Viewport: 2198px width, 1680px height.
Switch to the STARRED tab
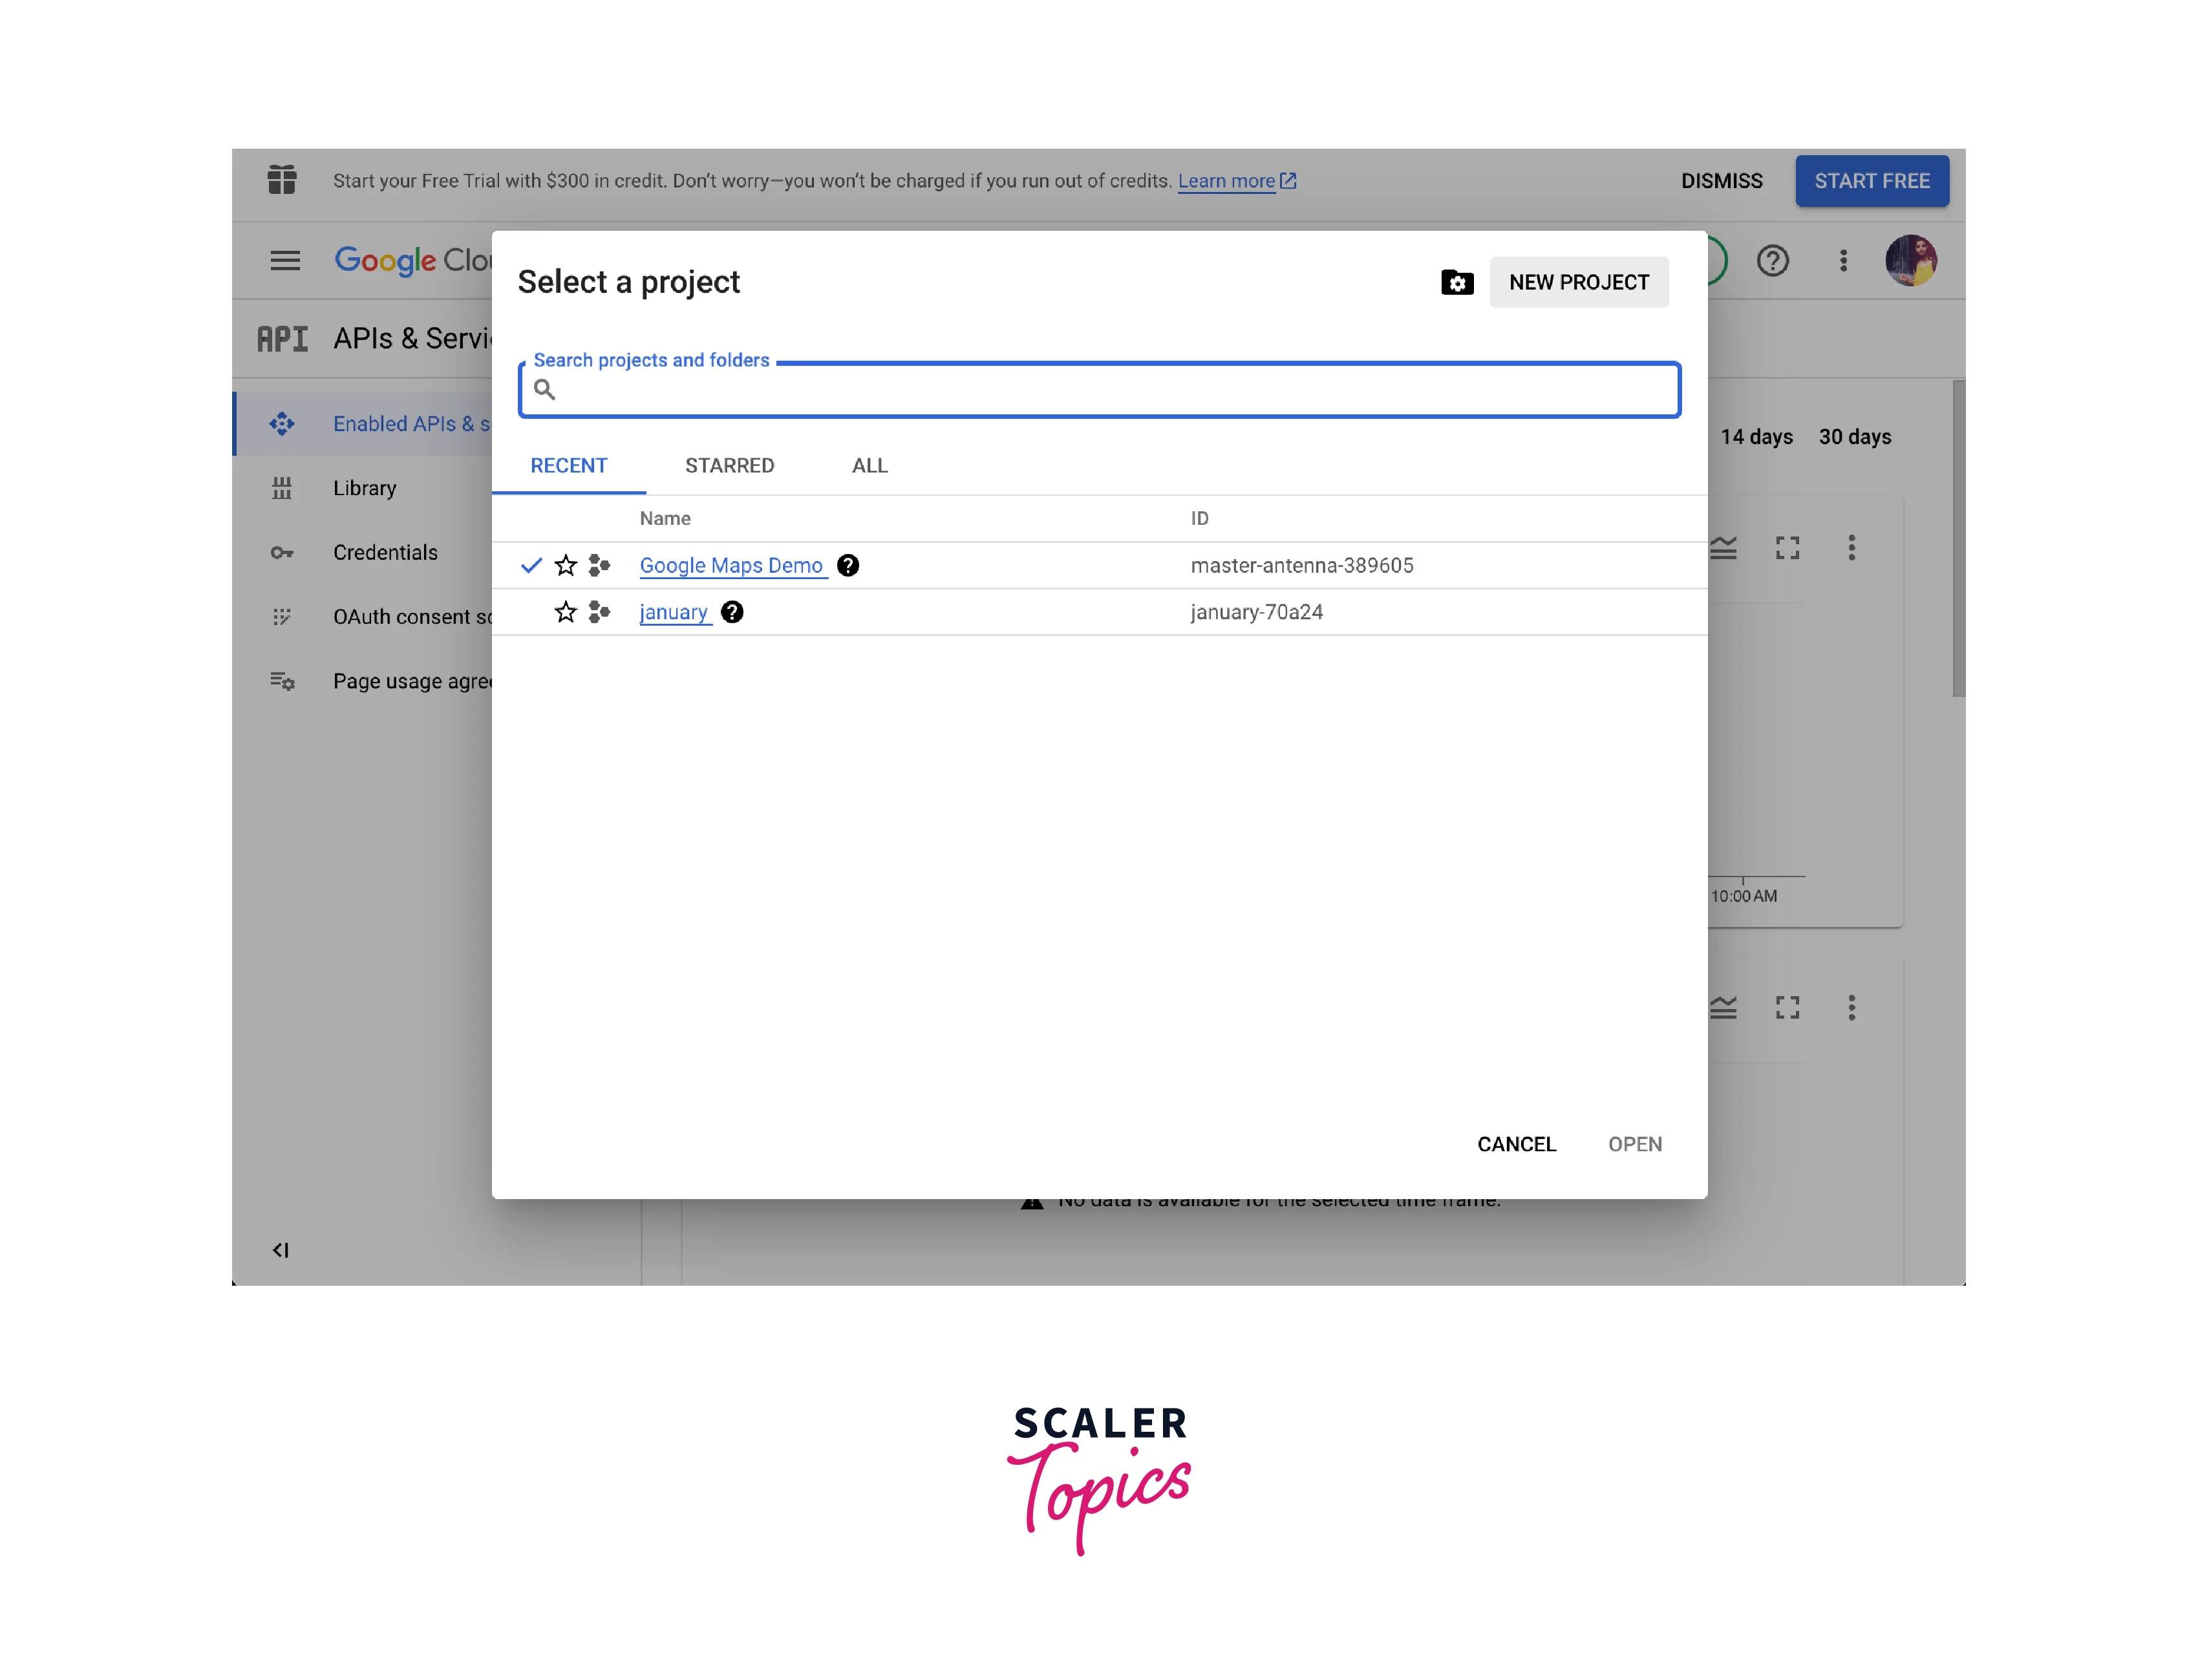tap(729, 464)
